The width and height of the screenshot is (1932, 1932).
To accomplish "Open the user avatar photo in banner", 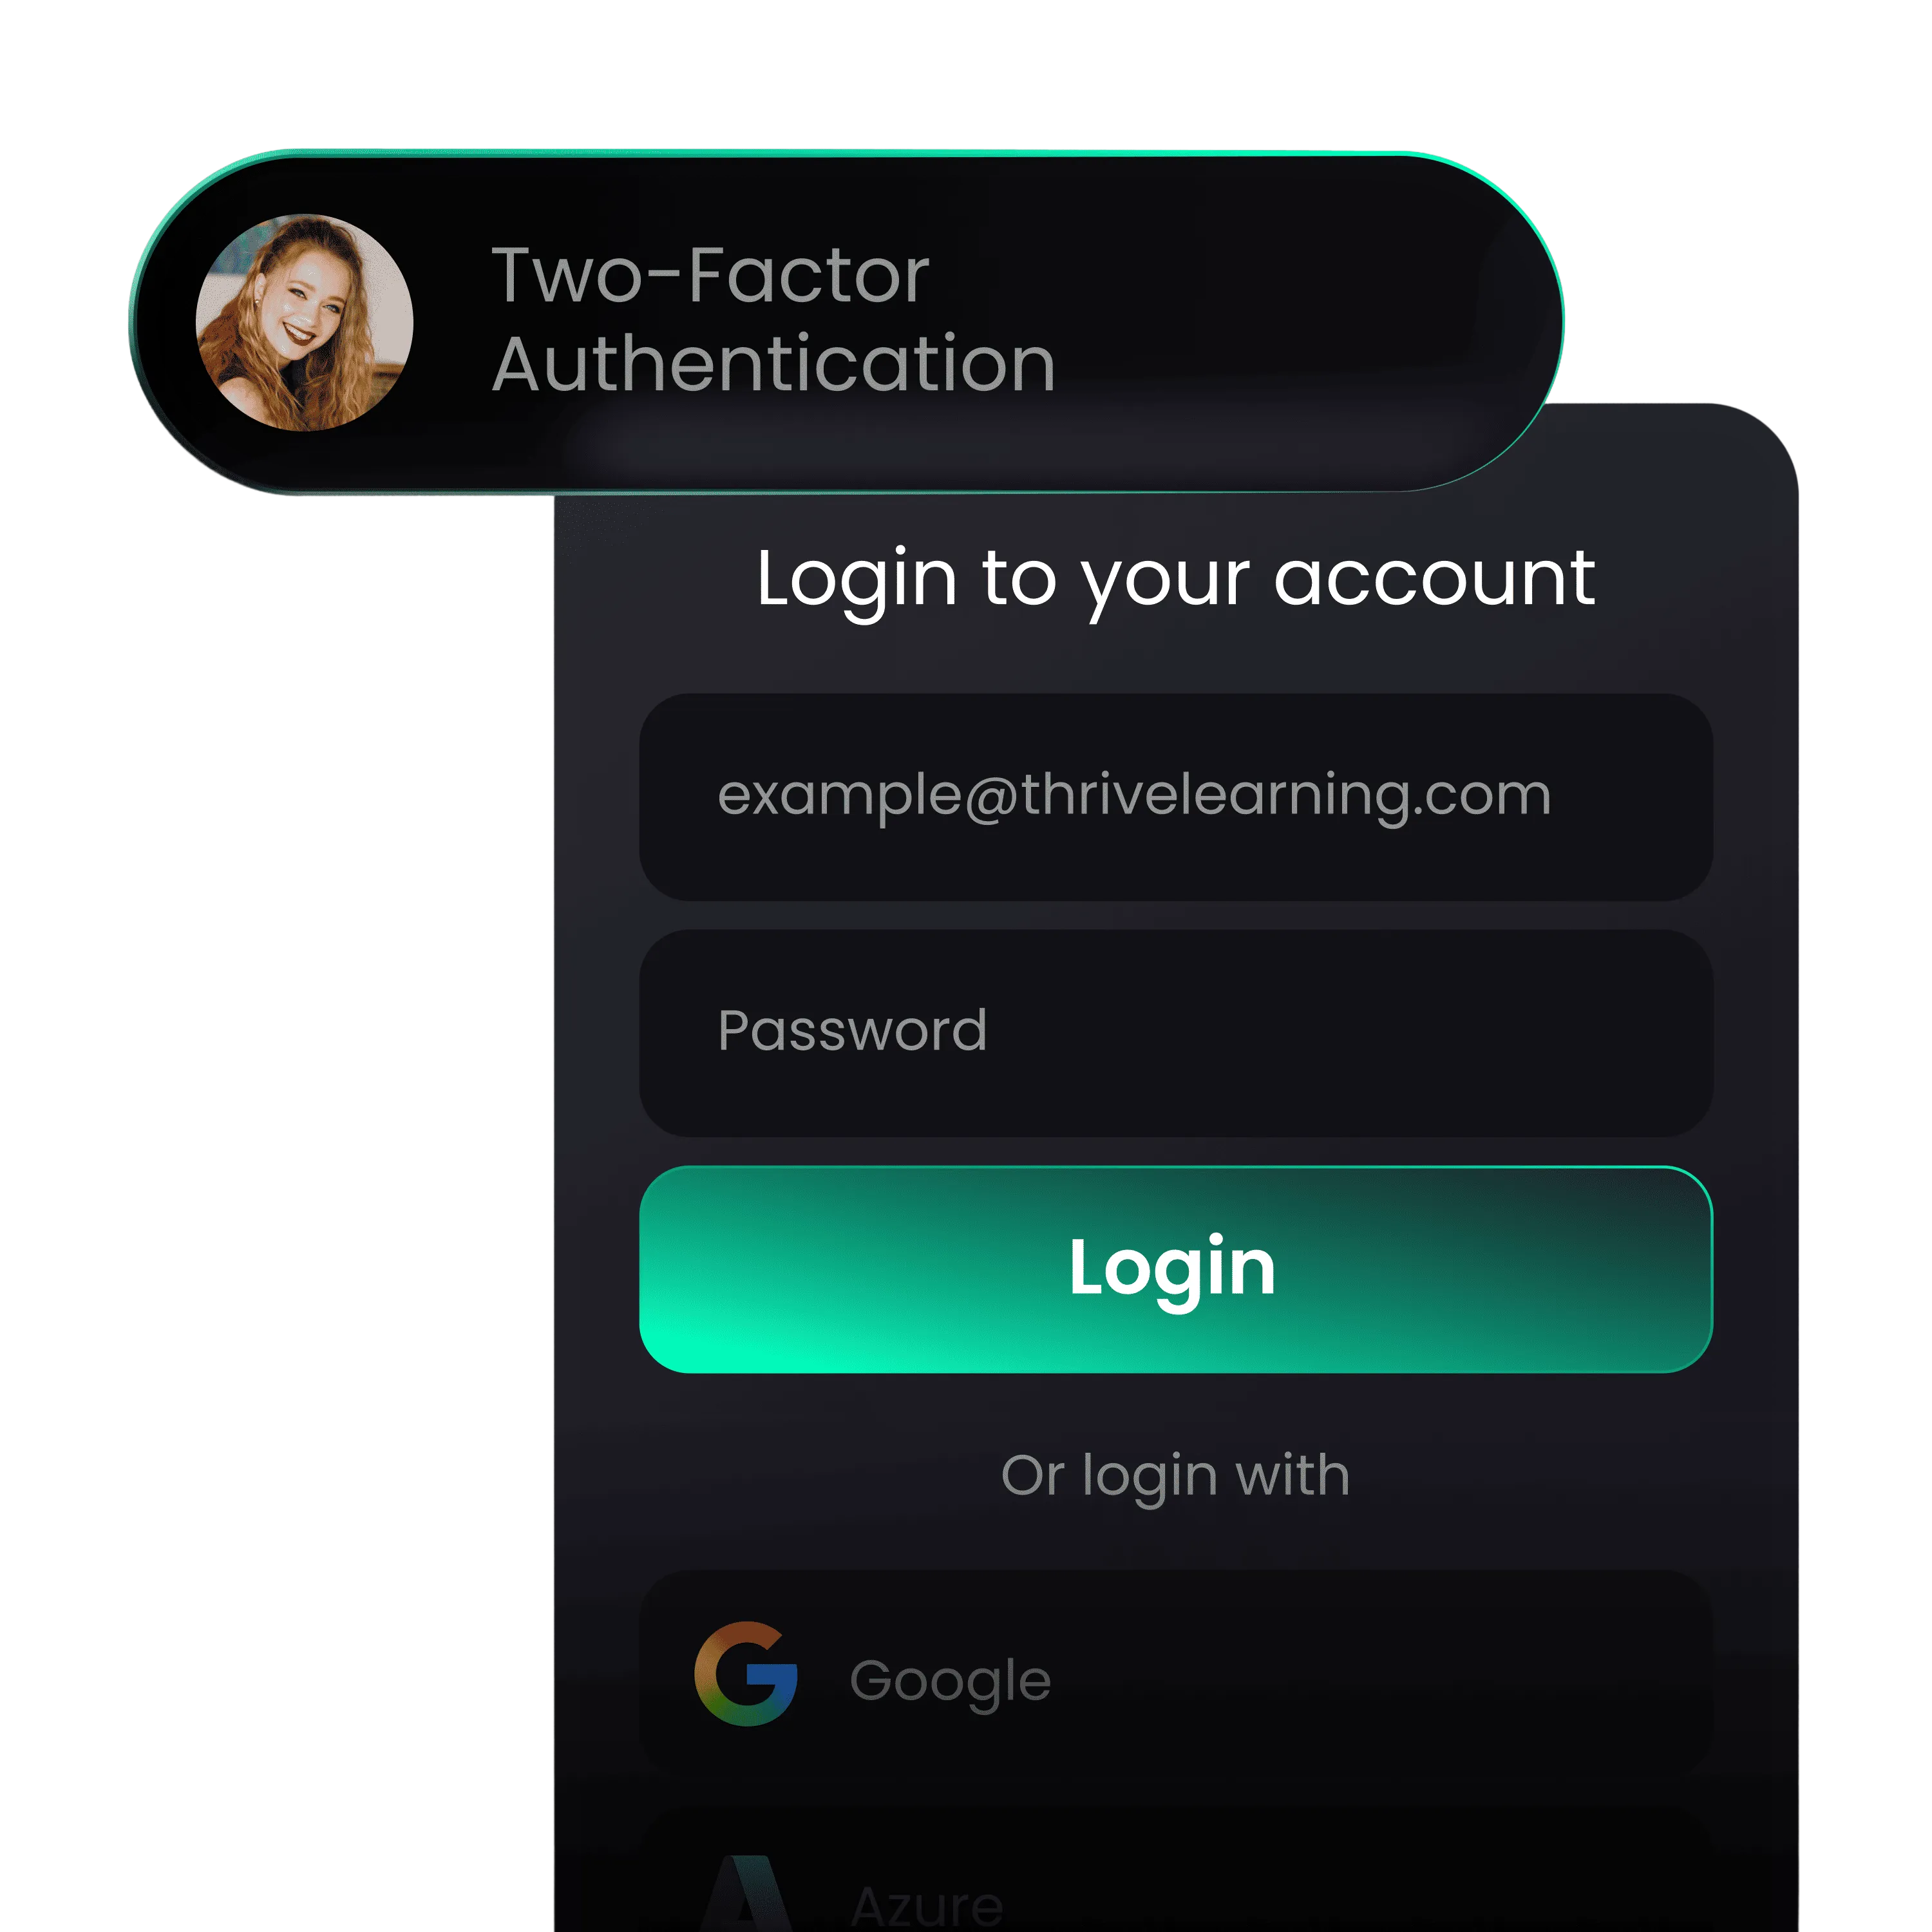I will point(304,322).
